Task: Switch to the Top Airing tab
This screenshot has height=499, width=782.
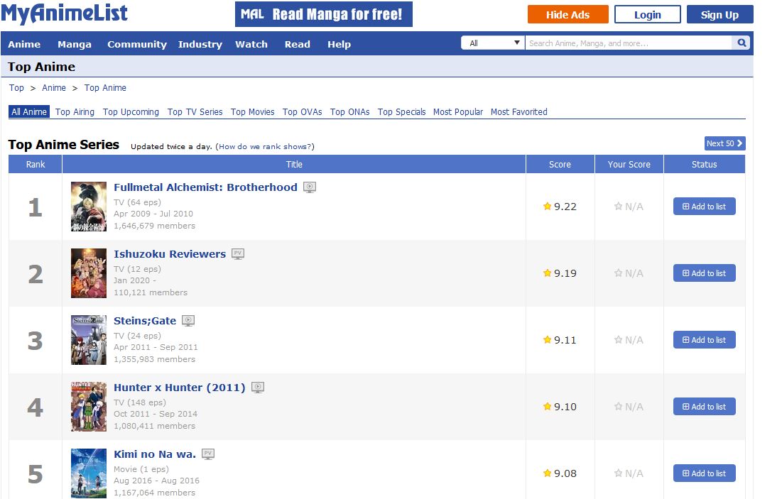Action: pos(75,111)
